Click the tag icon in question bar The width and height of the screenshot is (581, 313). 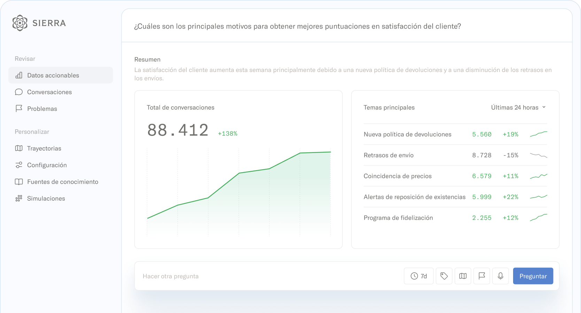click(x=444, y=276)
